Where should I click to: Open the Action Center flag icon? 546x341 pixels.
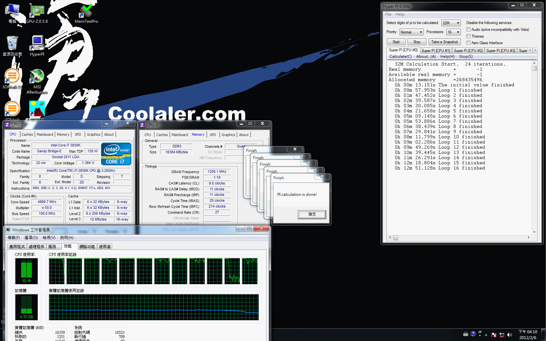pyautogui.click(x=494, y=335)
